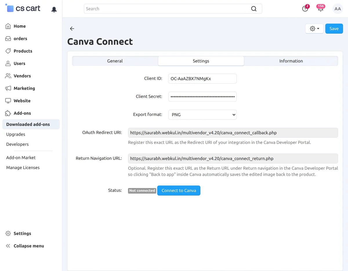
Task: Click the Return Navigation URL field
Action: click(233, 158)
